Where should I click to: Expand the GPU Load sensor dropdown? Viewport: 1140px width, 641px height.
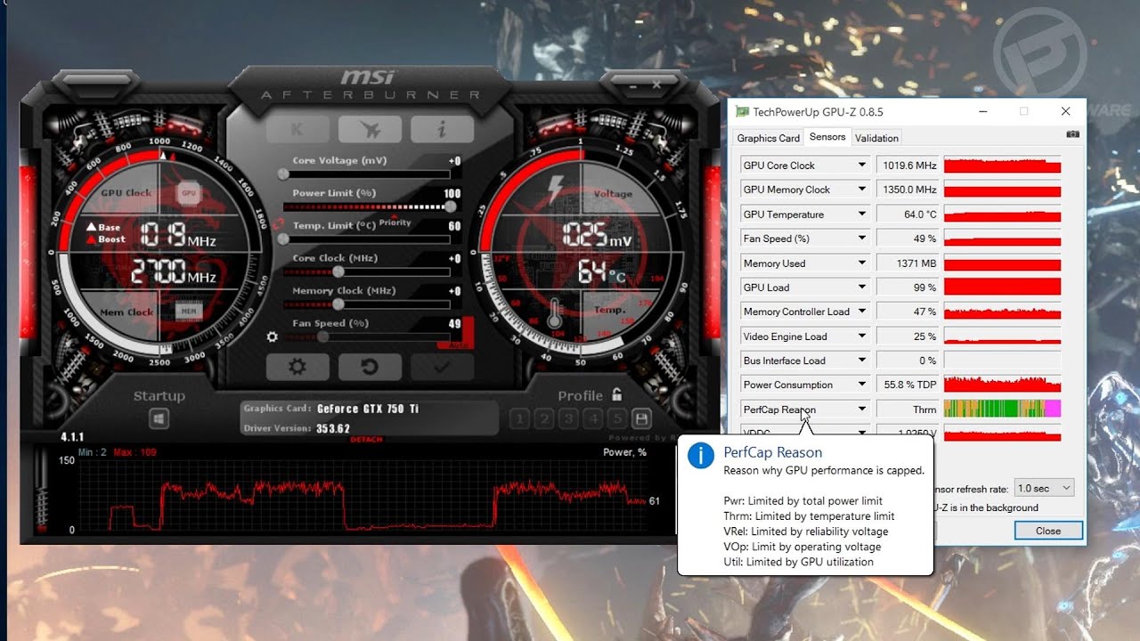(x=861, y=288)
